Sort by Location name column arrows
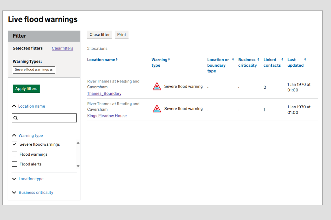331x220 pixels. 117,59
